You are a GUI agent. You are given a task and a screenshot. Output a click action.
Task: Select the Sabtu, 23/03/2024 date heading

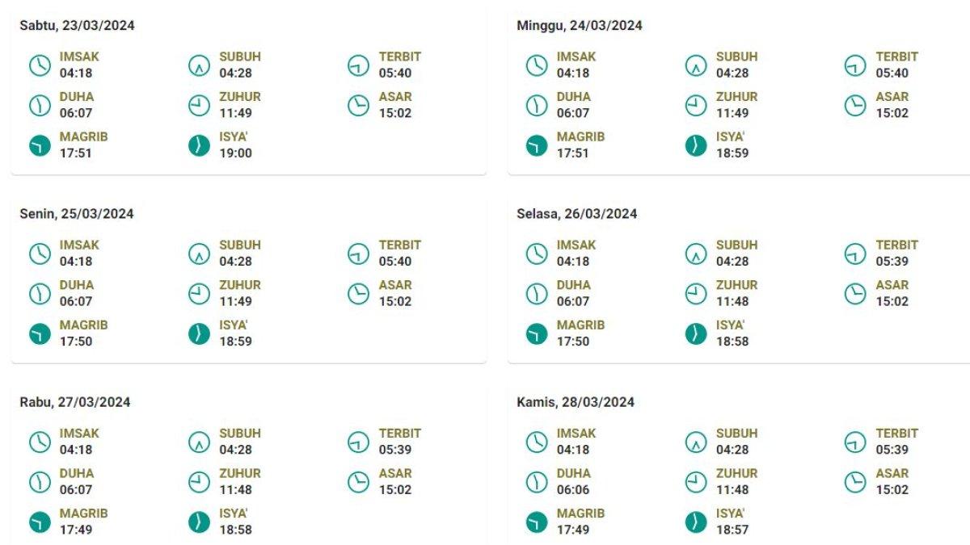(x=77, y=26)
